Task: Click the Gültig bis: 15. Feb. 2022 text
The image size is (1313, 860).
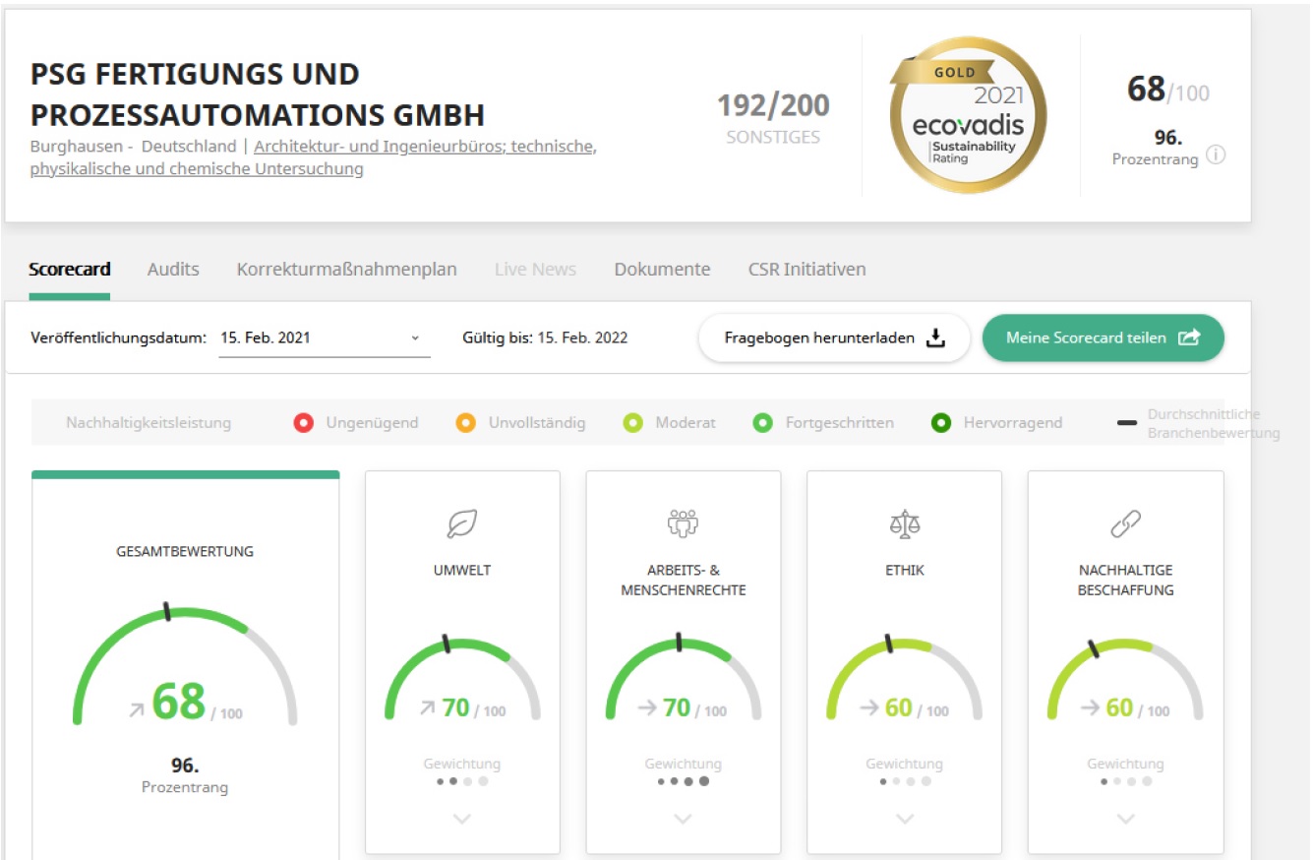Action: point(545,338)
